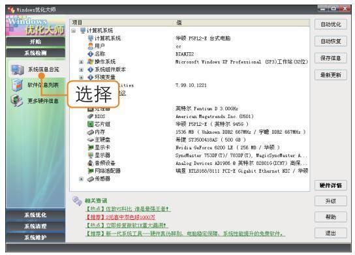Select the 英特尔 Pentium D 3.00GHz value

pos(206,109)
